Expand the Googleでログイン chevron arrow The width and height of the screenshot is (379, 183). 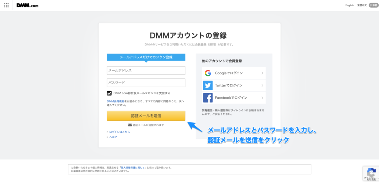tap(262, 73)
